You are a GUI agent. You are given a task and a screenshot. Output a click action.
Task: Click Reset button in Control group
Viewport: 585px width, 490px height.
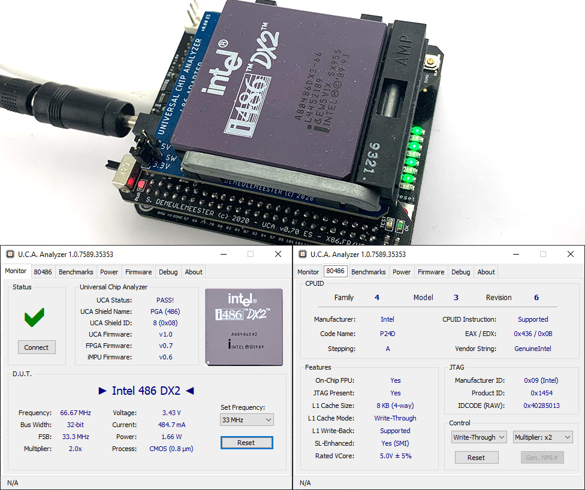pyautogui.click(x=477, y=458)
